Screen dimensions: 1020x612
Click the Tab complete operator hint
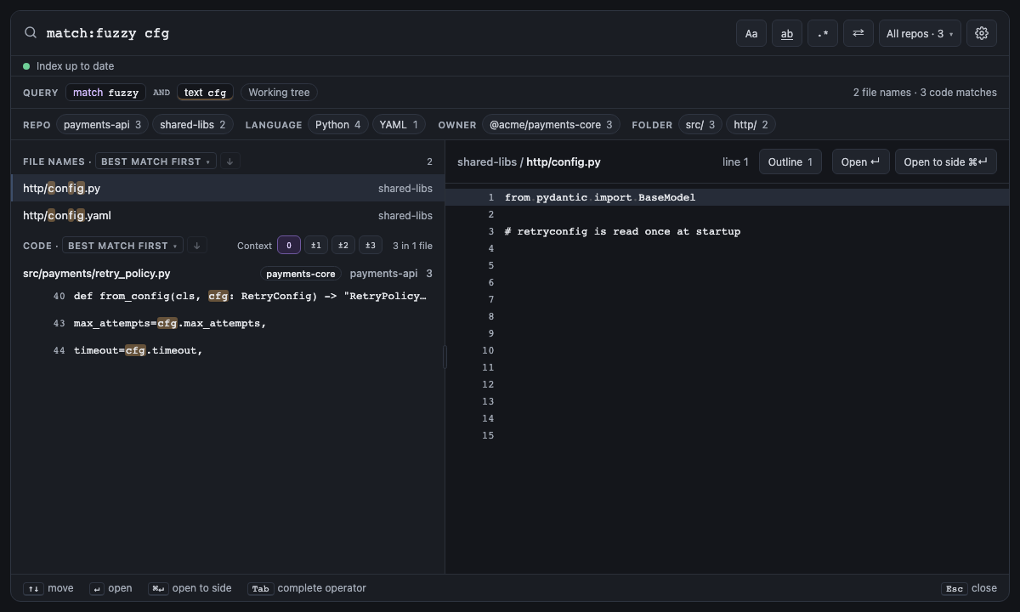tap(307, 588)
